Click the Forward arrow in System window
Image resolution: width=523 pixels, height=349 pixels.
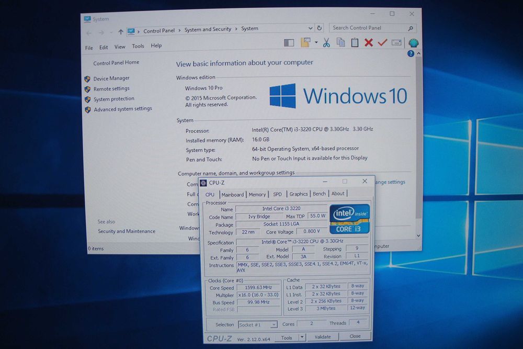(101, 32)
